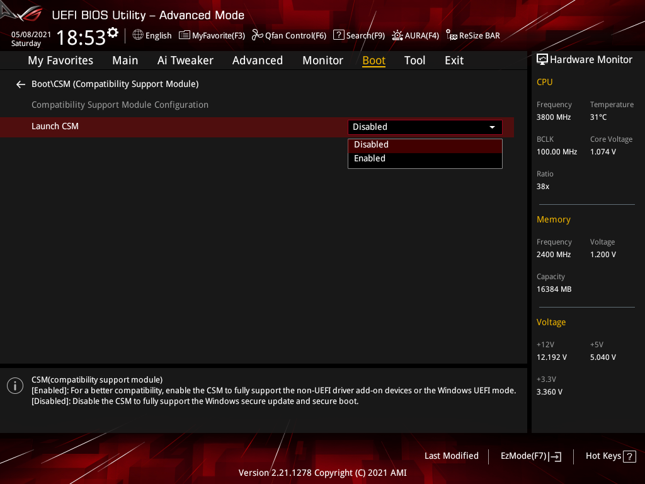Click the +3.3V reading 3.360 V
This screenshot has width=645, height=484.
549,392
